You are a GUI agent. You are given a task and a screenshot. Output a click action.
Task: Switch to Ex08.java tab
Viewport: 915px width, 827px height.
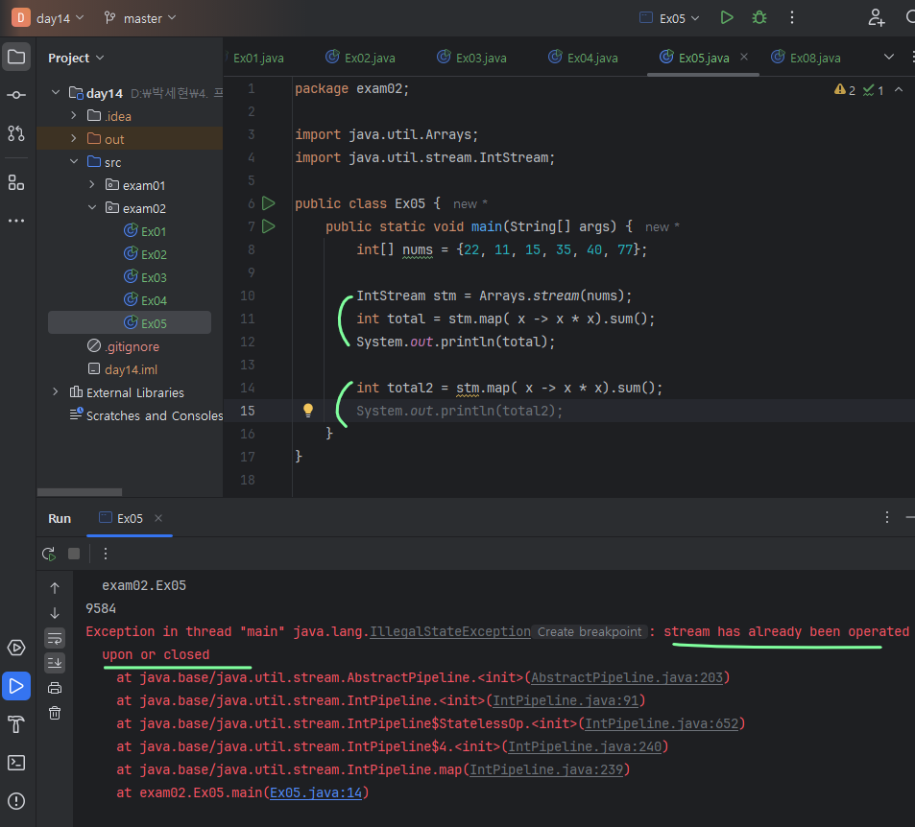point(806,59)
